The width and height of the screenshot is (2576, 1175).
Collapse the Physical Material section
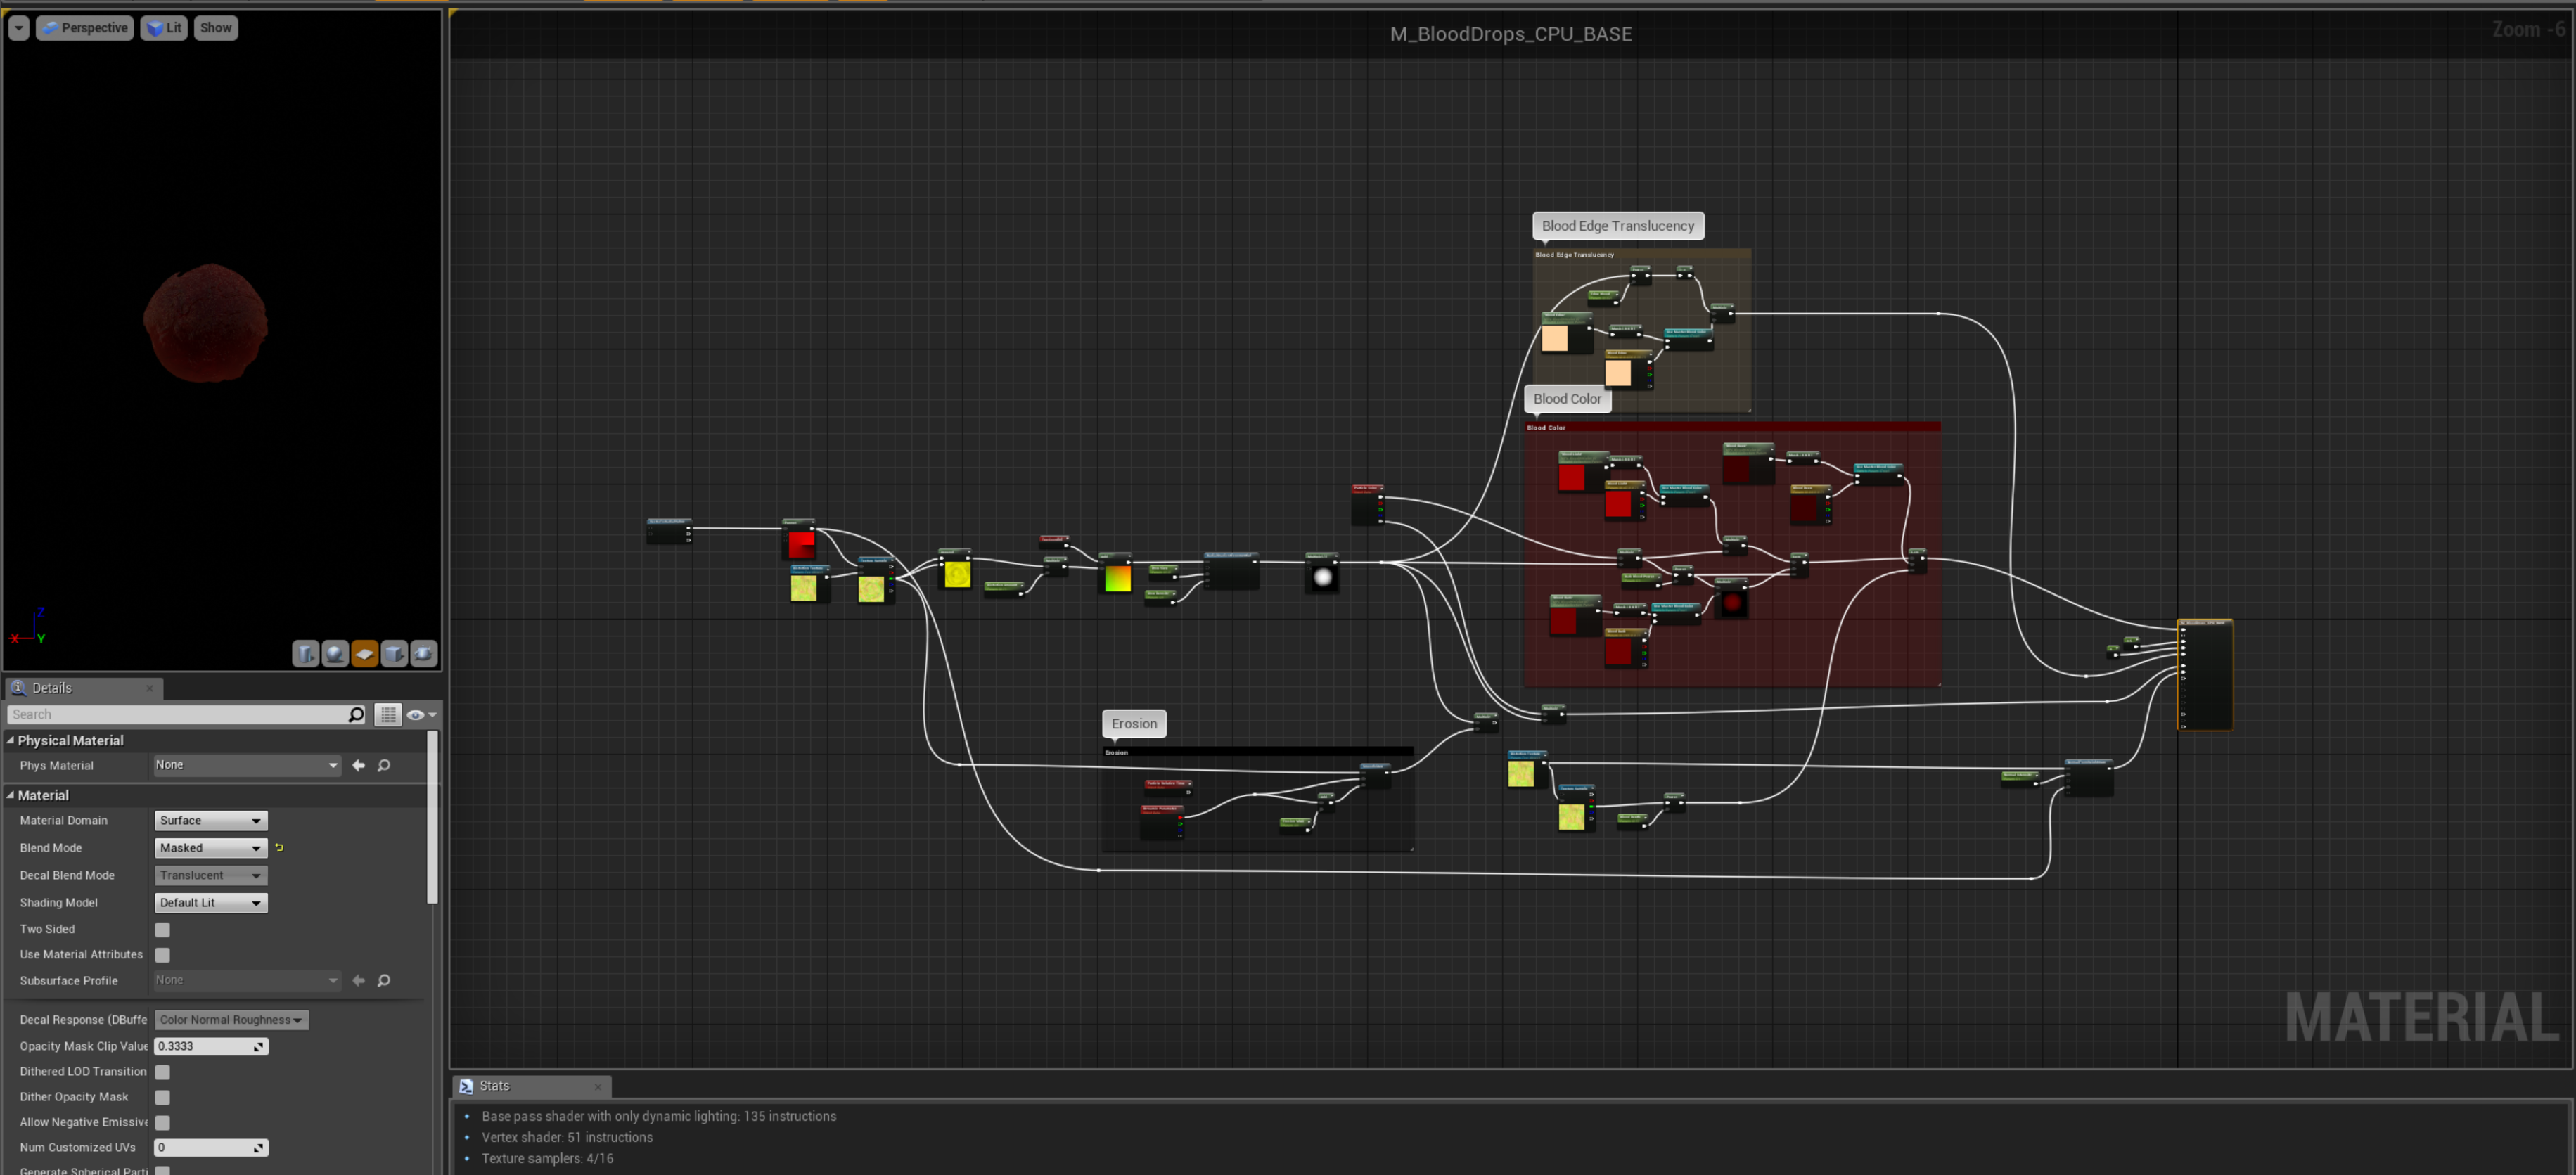click(11, 741)
